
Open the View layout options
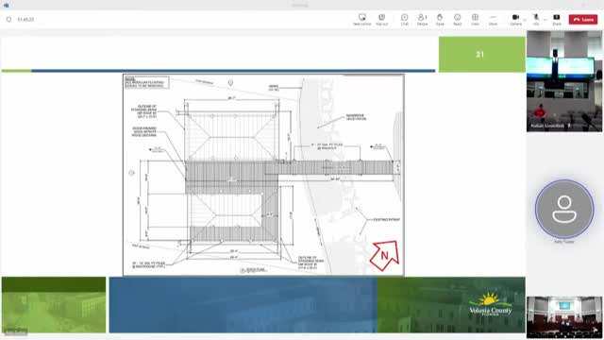[x=475, y=19]
